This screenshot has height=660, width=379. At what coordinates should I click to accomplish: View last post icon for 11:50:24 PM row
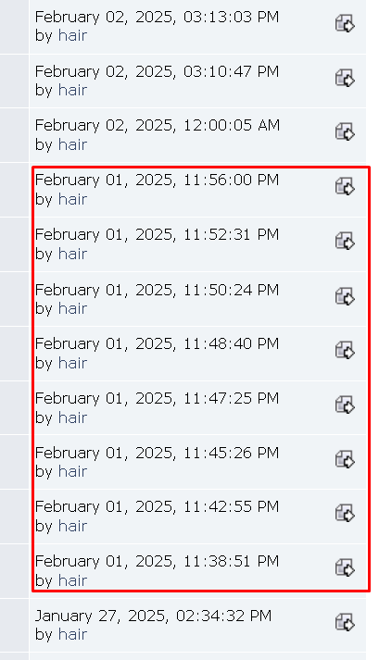[345, 296]
